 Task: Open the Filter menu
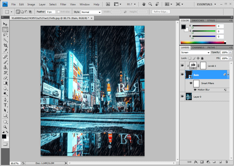coord(63,4)
